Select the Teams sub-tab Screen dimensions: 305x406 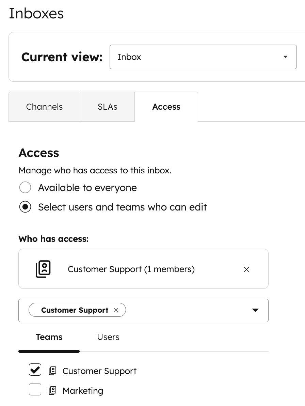click(49, 337)
